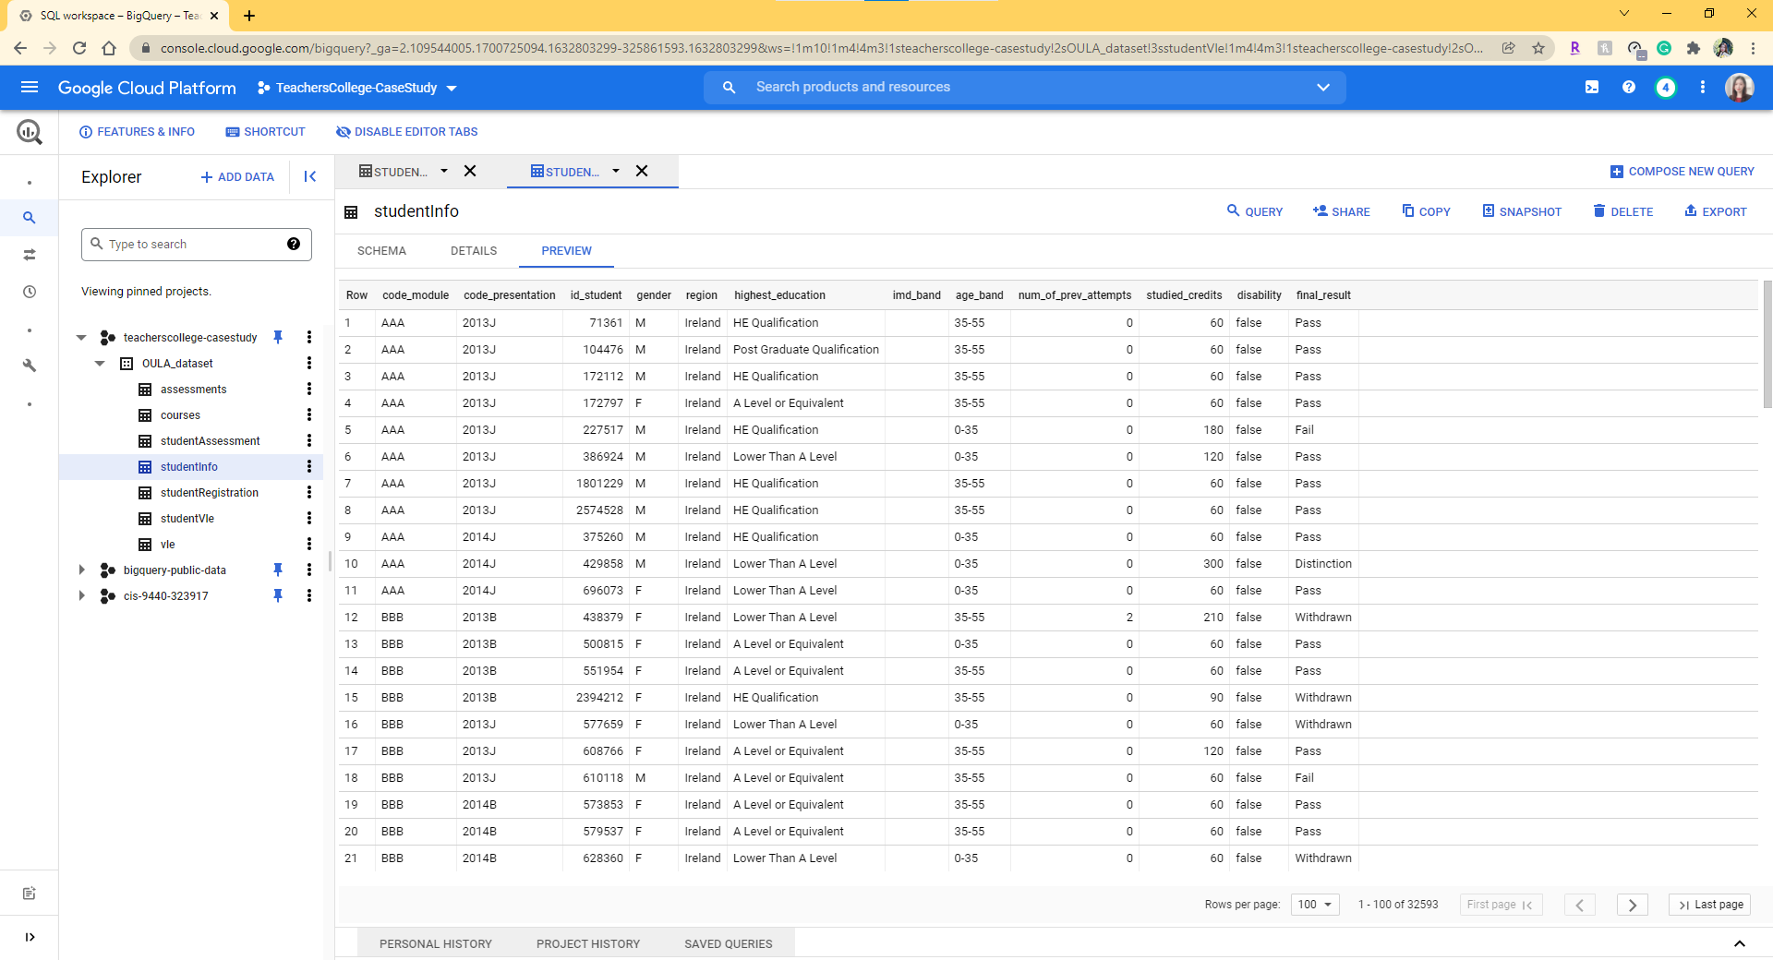The width and height of the screenshot is (1773, 960).
Task: Open the scheduled queries clock icon
Action: pyautogui.click(x=30, y=292)
